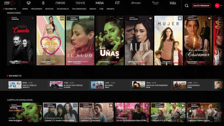Open the Las Uñas T4 poster

[x=110, y=40]
